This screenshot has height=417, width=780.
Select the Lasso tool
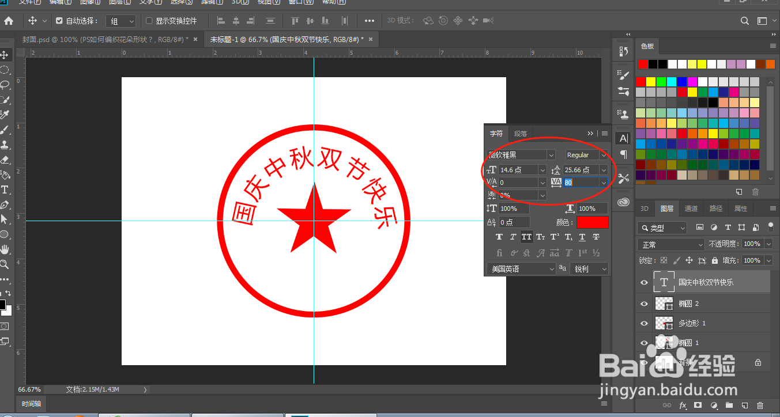point(5,85)
